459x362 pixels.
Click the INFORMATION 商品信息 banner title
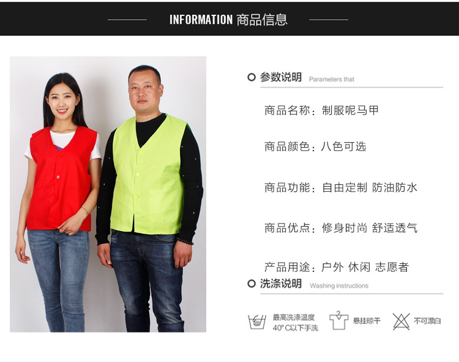[228, 20]
